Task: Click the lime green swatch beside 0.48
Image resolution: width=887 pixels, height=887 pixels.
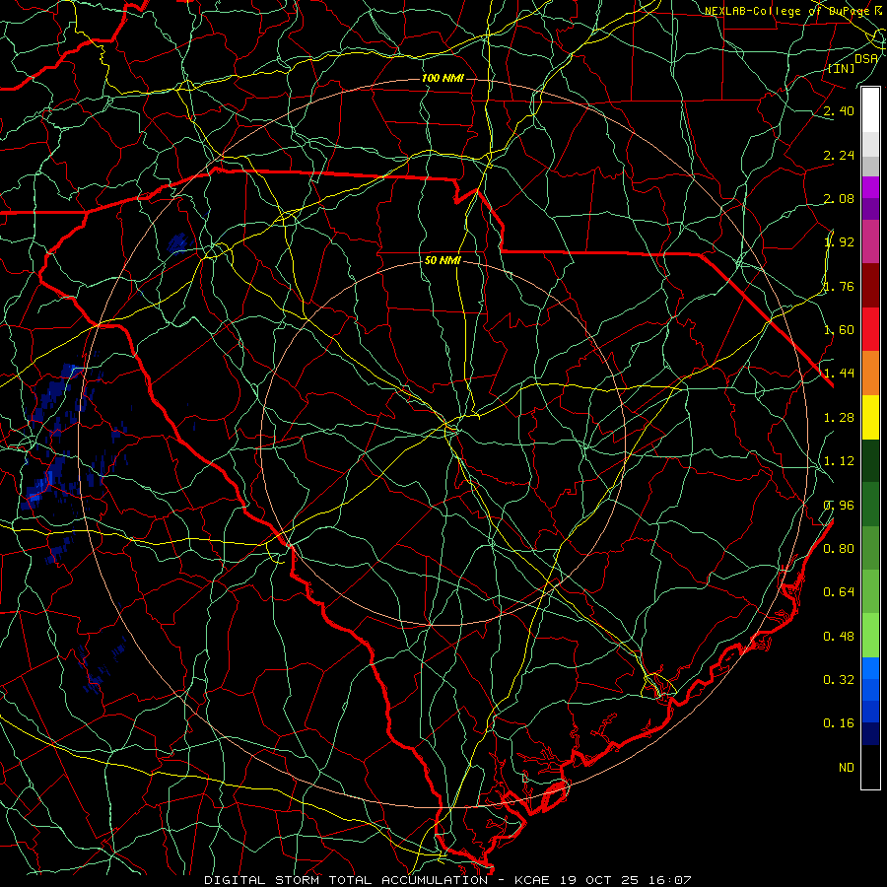Action: click(x=870, y=636)
